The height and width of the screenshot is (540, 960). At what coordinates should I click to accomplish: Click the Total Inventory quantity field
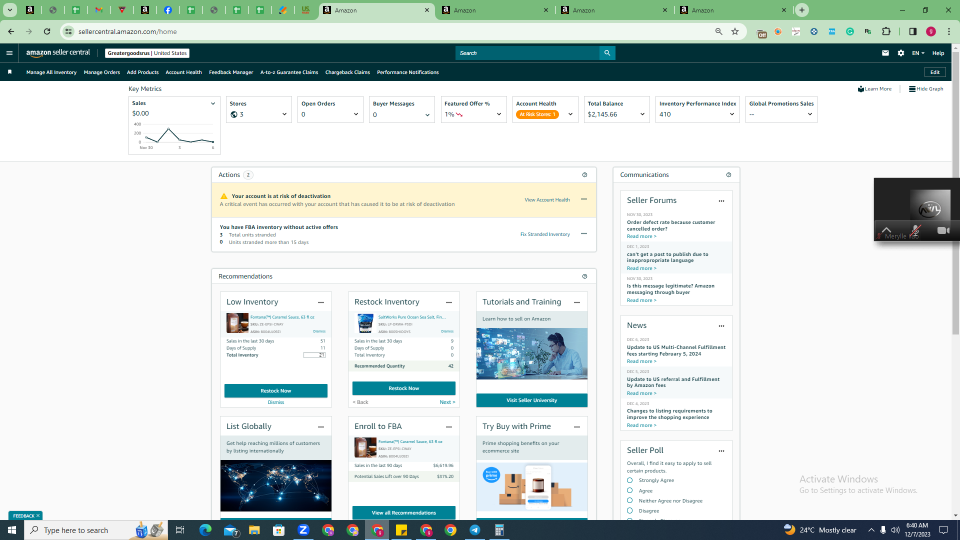click(314, 355)
